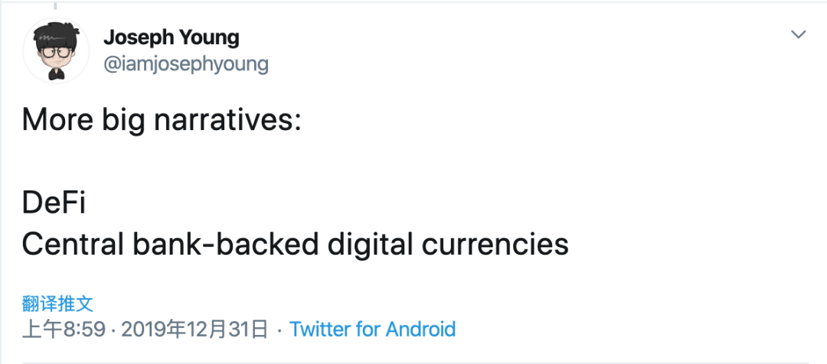This screenshot has width=827, height=364.
Task: Click the word "Central" in the tweet
Action: (70, 244)
